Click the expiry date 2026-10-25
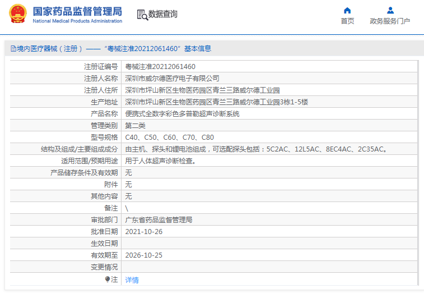Screen dimensions: 424x293 tap(143, 255)
